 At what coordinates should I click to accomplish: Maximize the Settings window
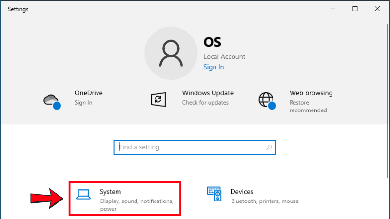[355, 9]
